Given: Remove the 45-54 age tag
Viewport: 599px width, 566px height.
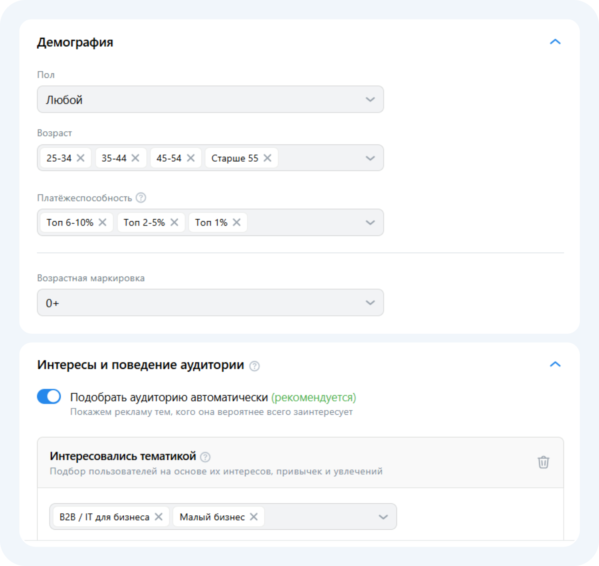Looking at the screenshot, I should [191, 158].
